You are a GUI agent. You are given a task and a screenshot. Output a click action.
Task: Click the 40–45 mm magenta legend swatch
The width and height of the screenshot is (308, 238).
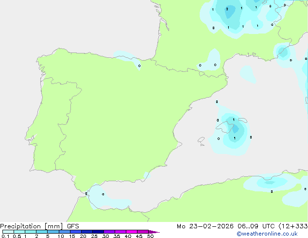click(132, 232)
